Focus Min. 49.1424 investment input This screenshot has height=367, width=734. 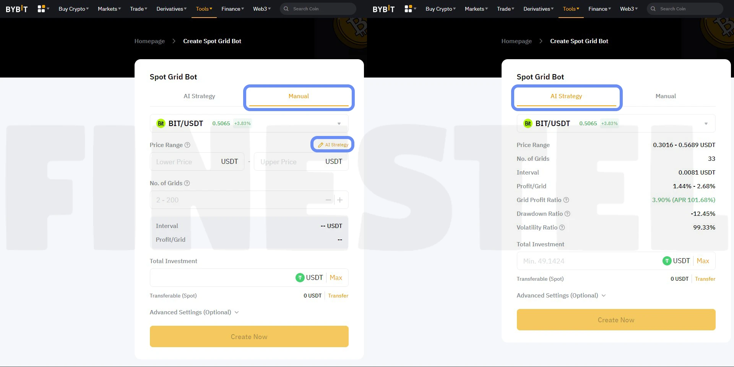click(616, 261)
